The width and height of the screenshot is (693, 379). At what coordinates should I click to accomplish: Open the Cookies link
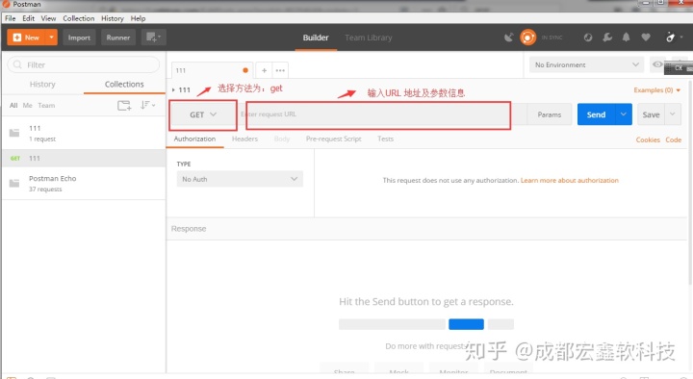(648, 139)
